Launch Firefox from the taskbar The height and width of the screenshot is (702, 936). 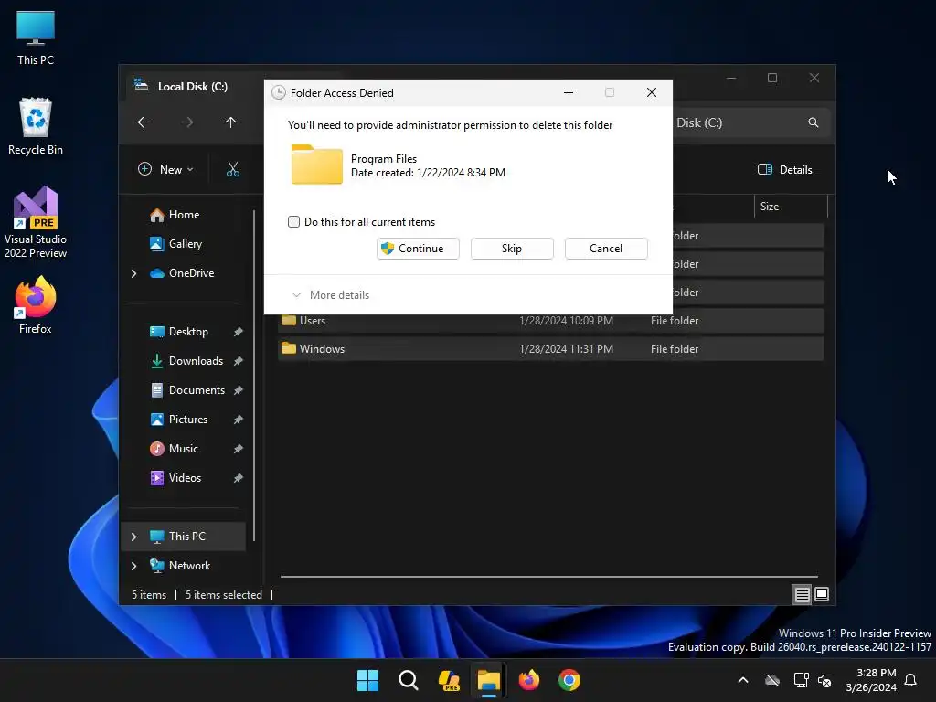pyautogui.click(x=529, y=680)
